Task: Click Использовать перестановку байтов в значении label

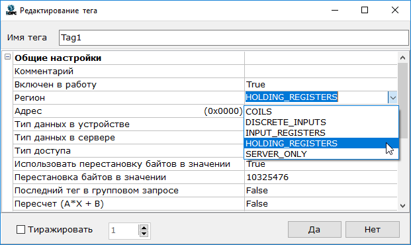Action: (122, 164)
